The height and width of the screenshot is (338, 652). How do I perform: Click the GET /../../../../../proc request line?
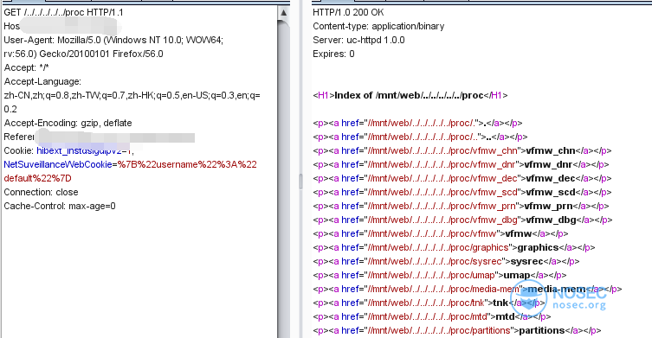63,12
